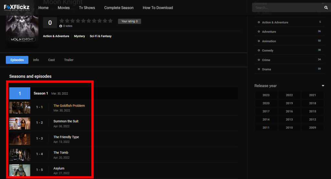Switch to the Trailer tab
This screenshot has height=179, width=331.
coord(69,60)
